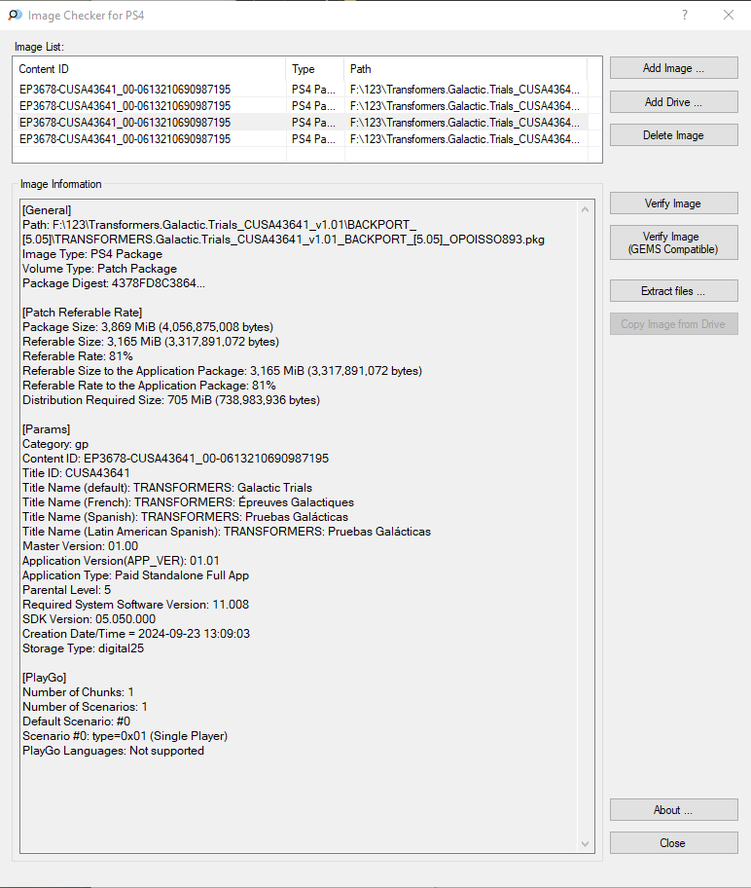Click the "SDK Version: 05.050.000" line
Screen dimensions: 751x888
tap(89, 619)
